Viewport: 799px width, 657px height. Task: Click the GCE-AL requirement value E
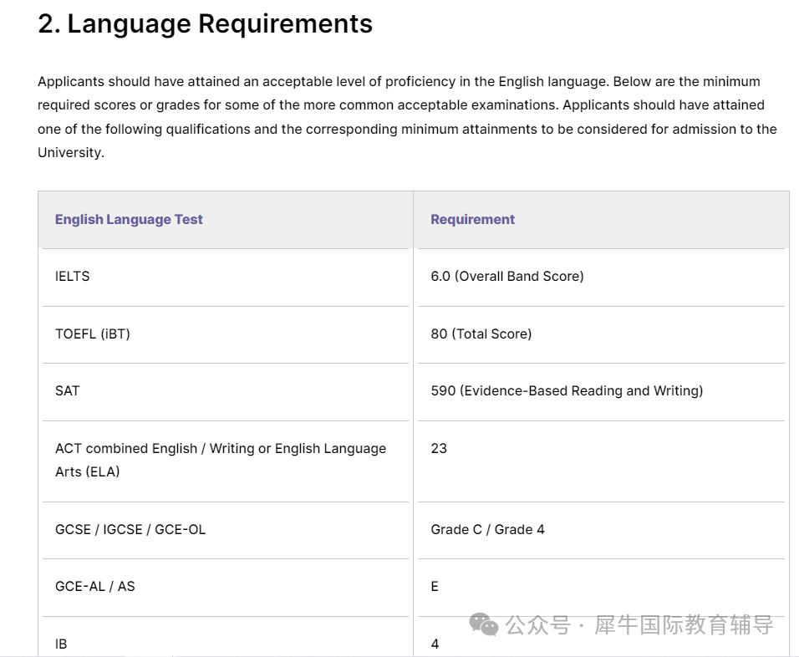click(x=435, y=586)
